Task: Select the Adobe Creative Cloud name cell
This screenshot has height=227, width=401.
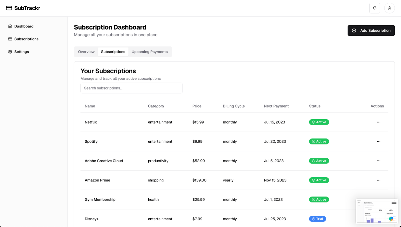Action: point(104,161)
